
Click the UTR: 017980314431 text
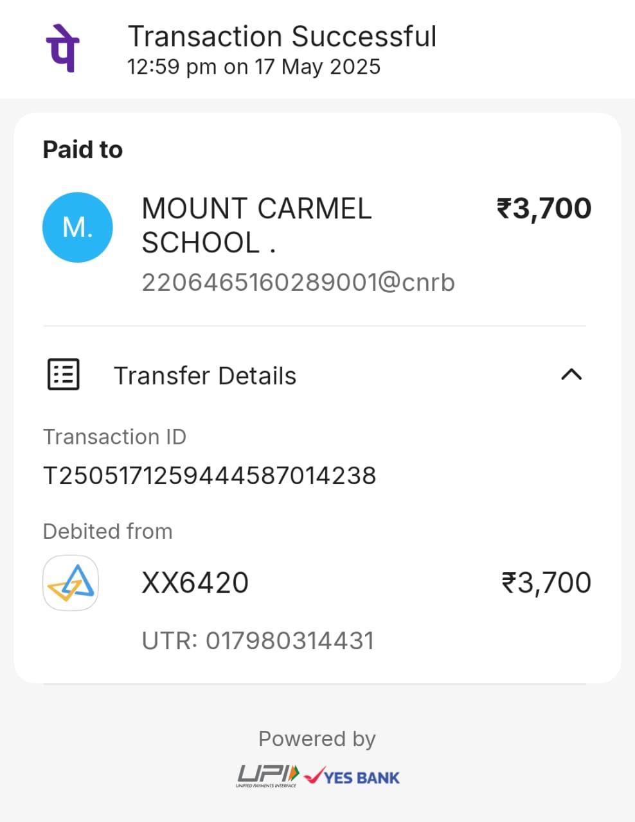click(258, 640)
